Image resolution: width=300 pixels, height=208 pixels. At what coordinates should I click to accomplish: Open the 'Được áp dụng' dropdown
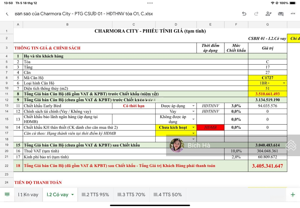click(x=193, y=106)
